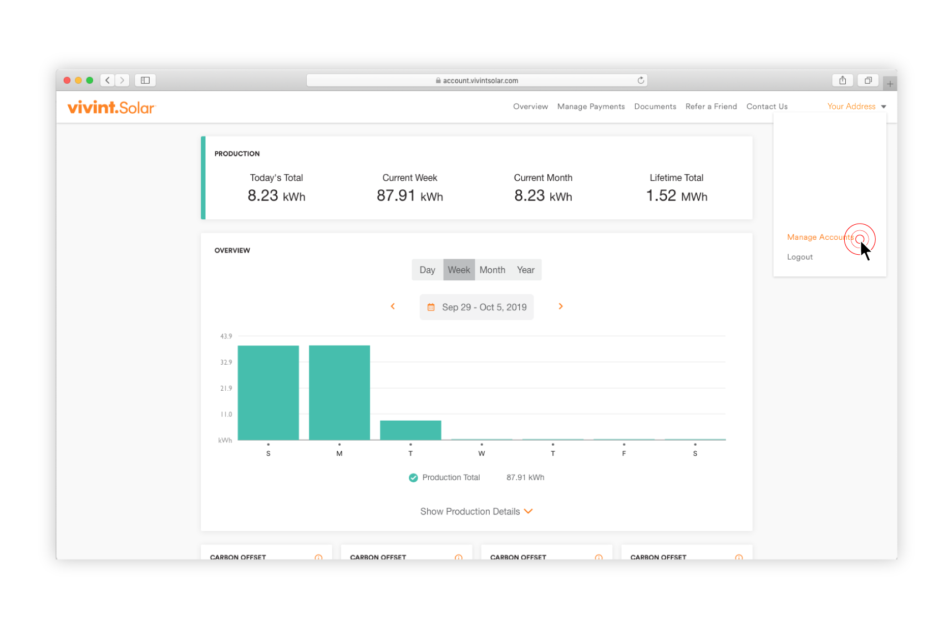
Task: Click the Safari address bar
Action: (x=476, y=80)
